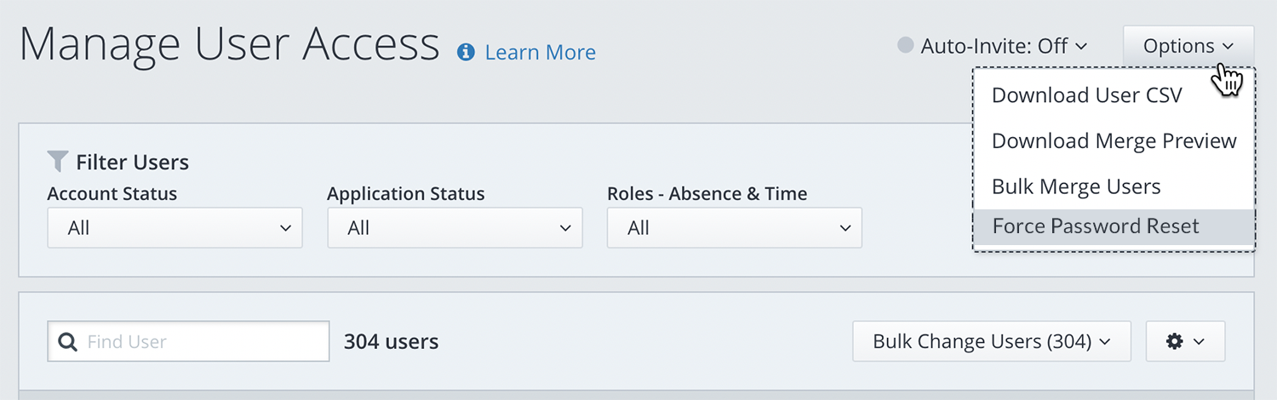Screen dimensions: 1277x400
Task: Click the Account Status field label
Action: [112, 194]
